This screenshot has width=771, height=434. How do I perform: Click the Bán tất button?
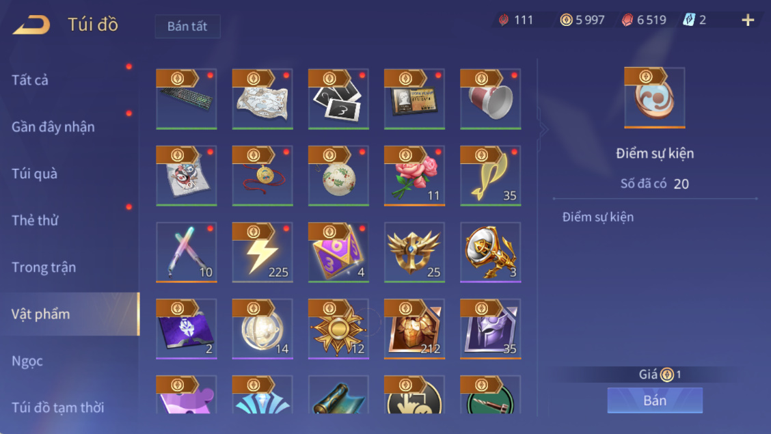(x=187, y=26)
